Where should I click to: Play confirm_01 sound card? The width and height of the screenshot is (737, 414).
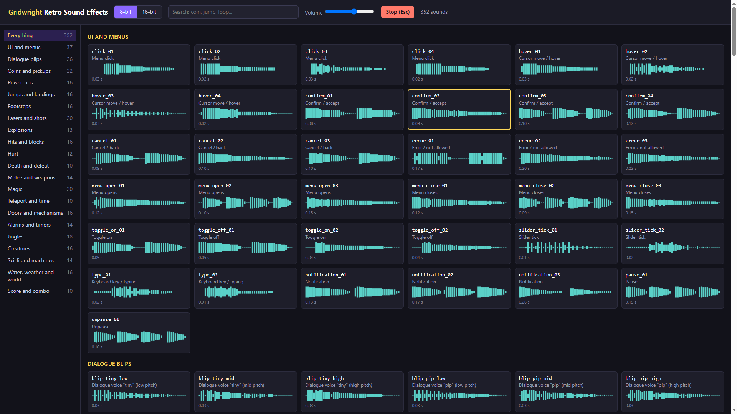click(352, 109)
